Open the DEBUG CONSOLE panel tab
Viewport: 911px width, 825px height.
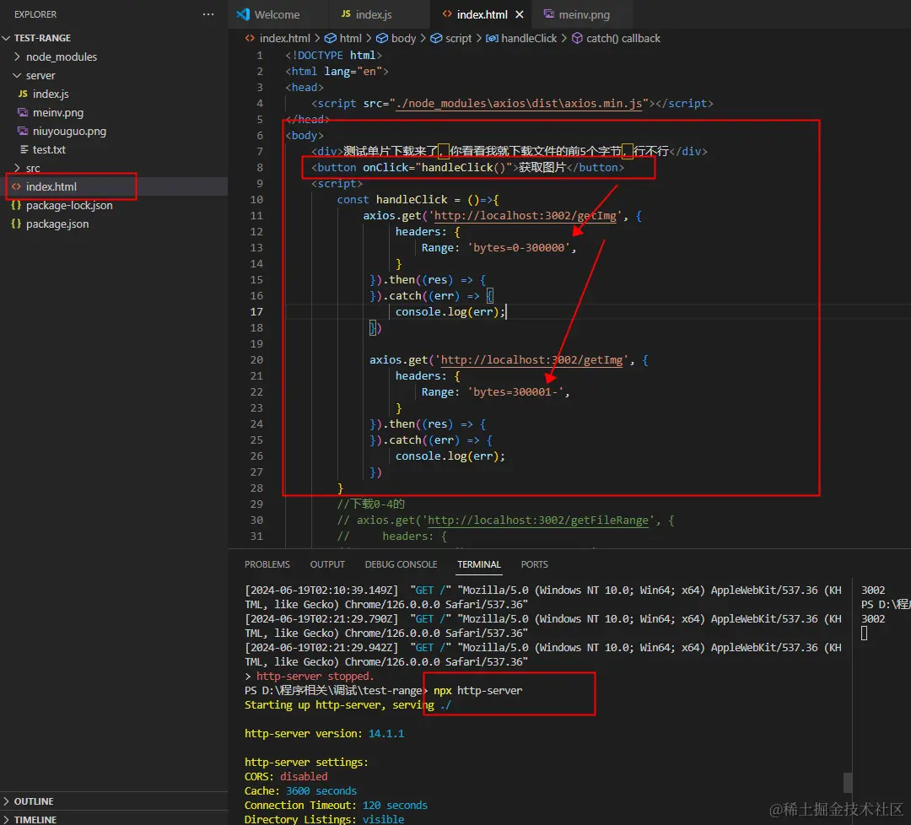coord(401,564)
